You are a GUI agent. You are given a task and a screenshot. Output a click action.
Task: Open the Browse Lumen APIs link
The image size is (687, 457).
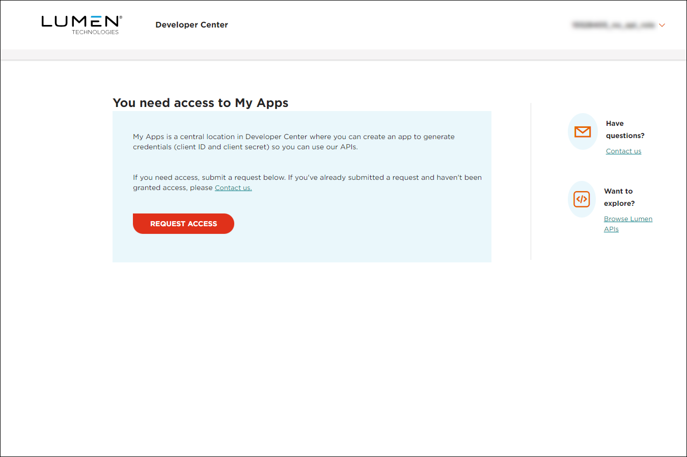(x=628, y=224)
